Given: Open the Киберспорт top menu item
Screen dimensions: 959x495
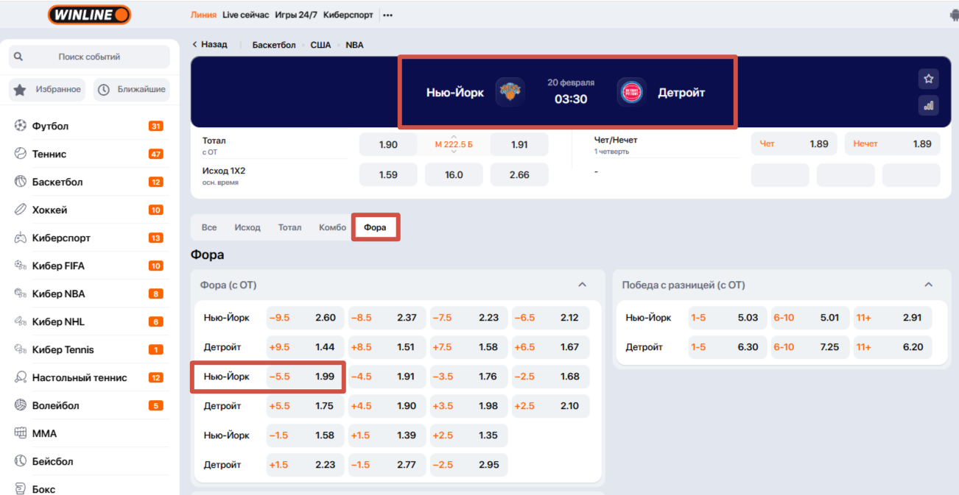Looking at the screenshot, I should 349,15.
